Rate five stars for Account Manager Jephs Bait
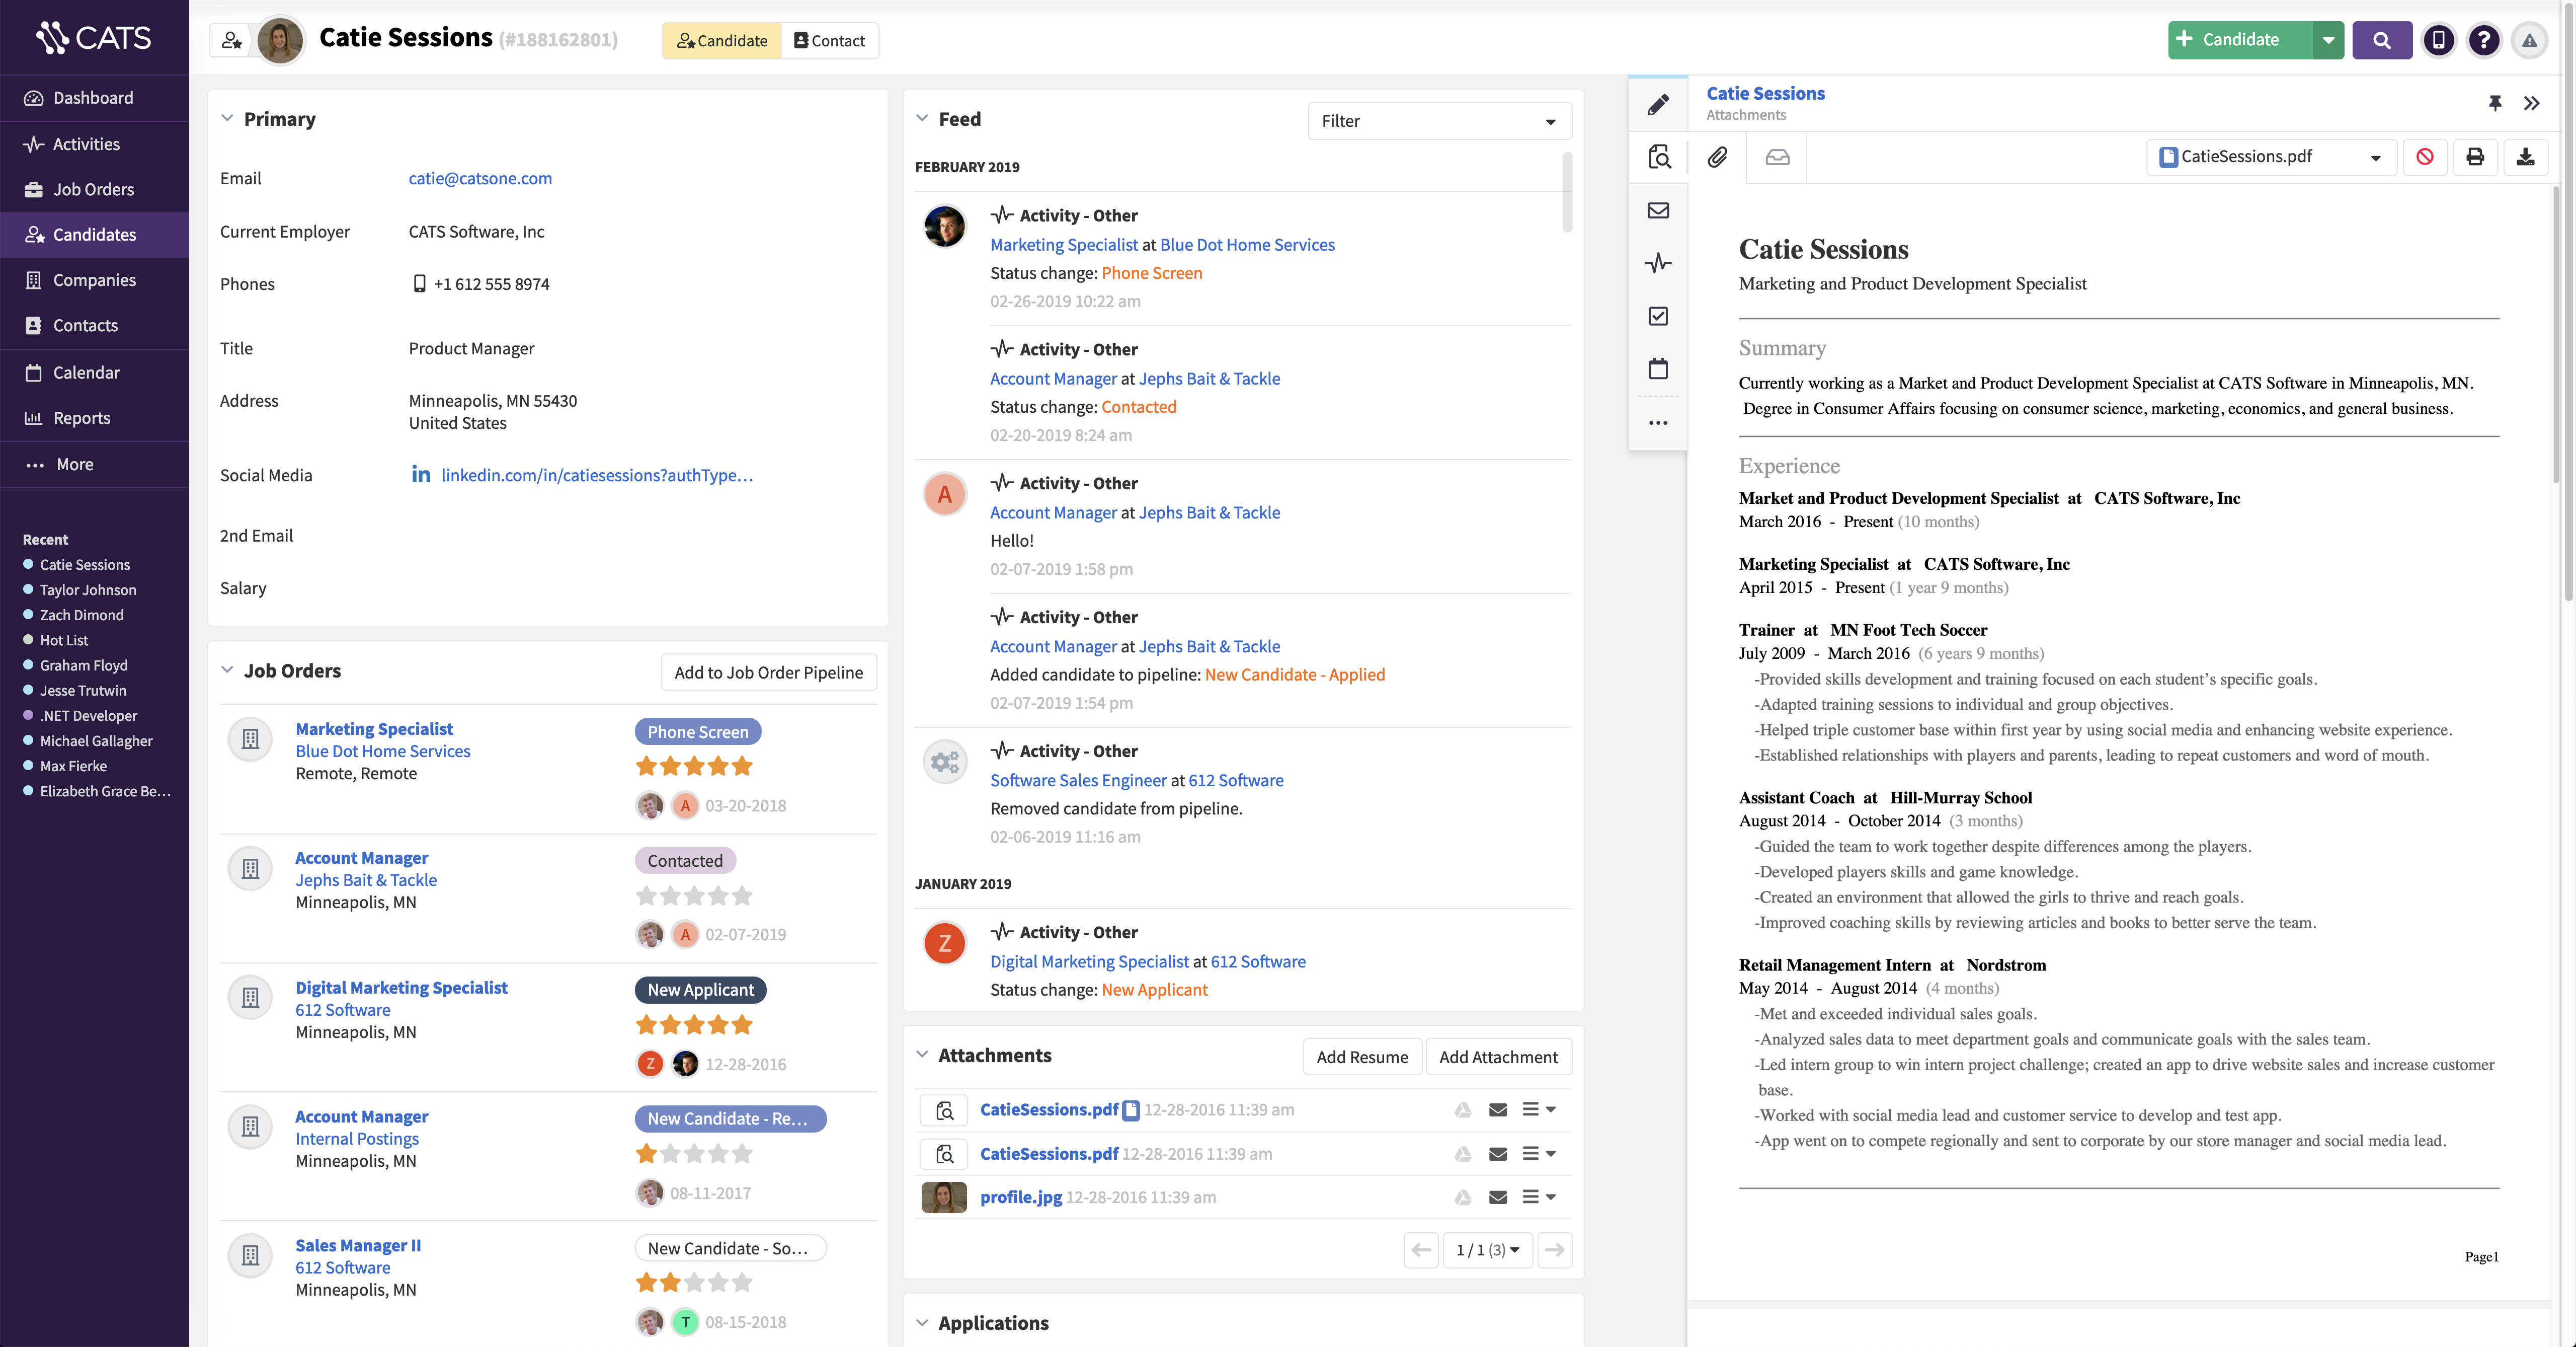 pos(741,895)
